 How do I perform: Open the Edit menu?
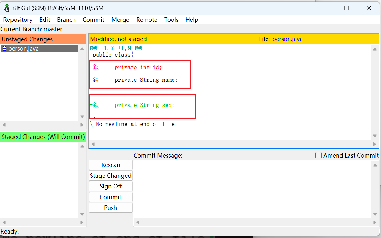click(44, 20)
